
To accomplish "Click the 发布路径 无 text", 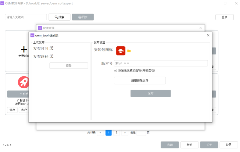I will [x=43, y=57].
